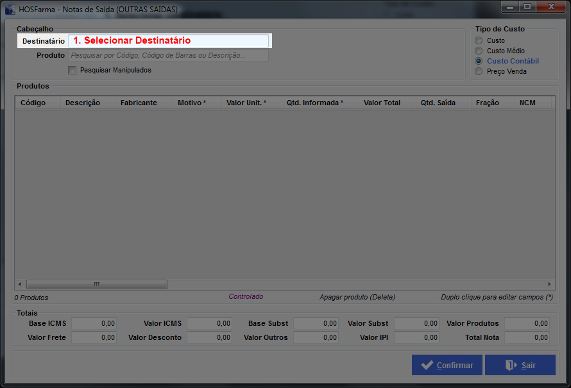Click the Descrição column header
The height and width of the screenshot is (388, 571).
[x=88, y=103]
